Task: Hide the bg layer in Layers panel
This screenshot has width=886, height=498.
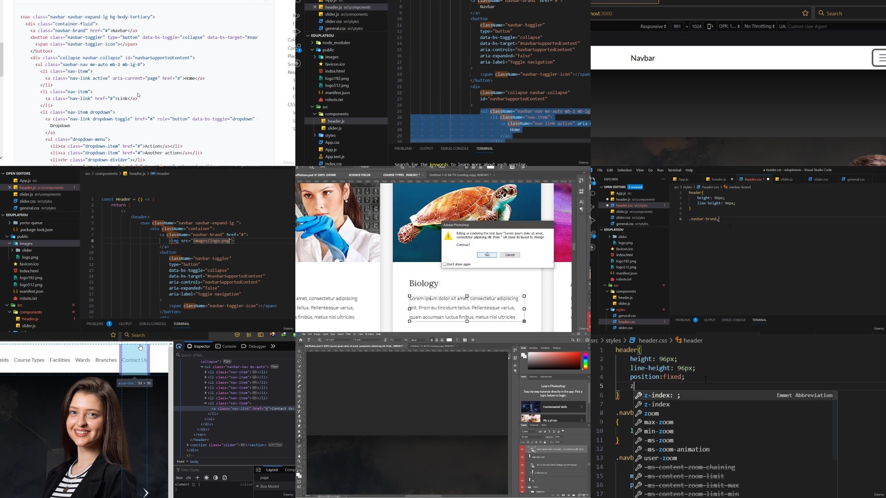Action: click(522, 481)
